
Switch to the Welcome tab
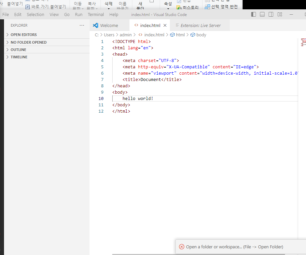[x=110, y=25]
